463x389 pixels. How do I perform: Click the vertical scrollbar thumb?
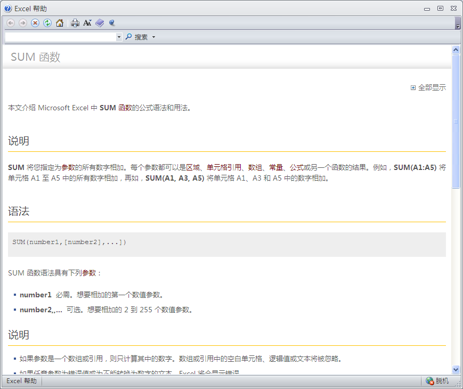click(x=456, y=121)
